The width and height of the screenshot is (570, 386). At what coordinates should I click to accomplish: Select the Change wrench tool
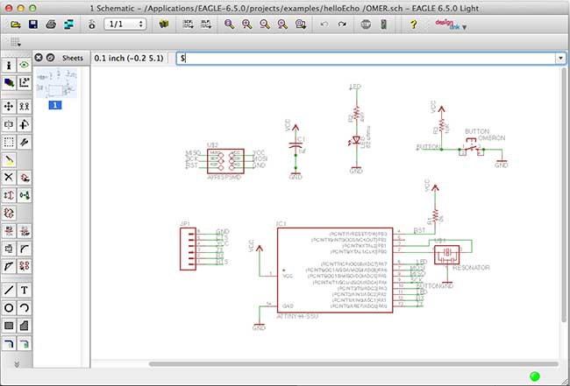pos(25,142)
